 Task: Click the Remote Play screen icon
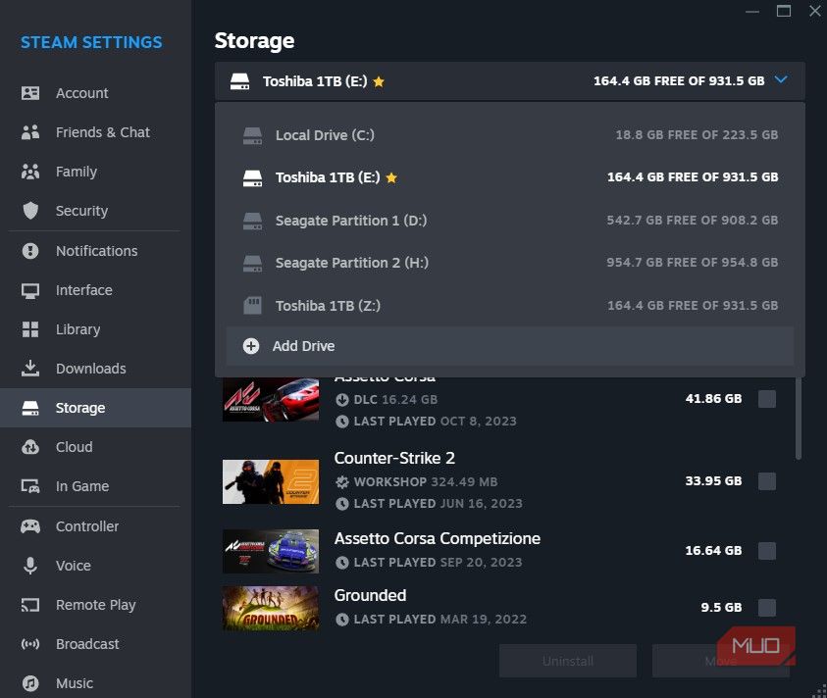pyautogui.click(x=28, y=605)
